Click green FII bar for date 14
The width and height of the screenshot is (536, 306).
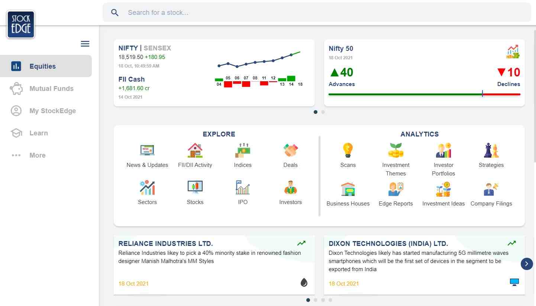click(x=291, y=78)
